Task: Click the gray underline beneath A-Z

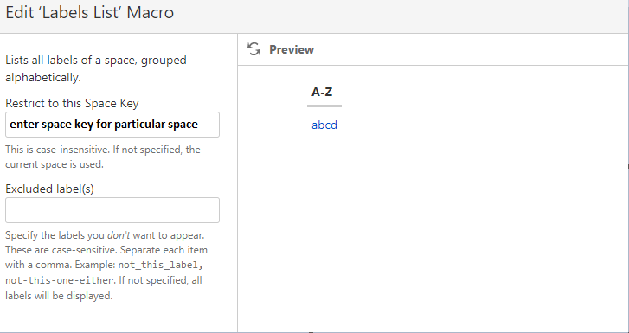Action: 324,106
